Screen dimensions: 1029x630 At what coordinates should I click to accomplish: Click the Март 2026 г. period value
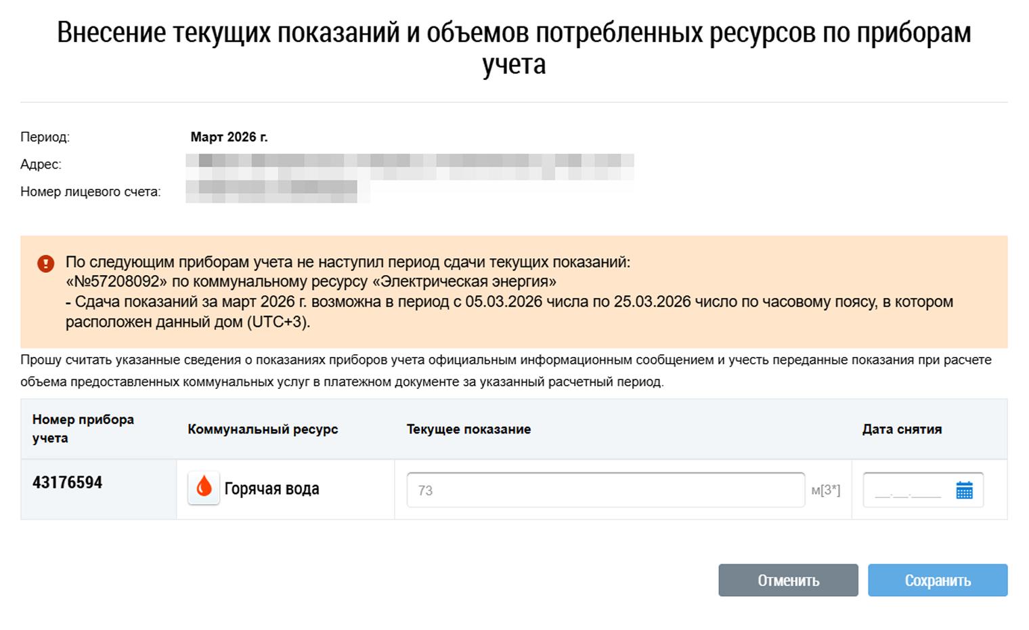click(229, 137)
